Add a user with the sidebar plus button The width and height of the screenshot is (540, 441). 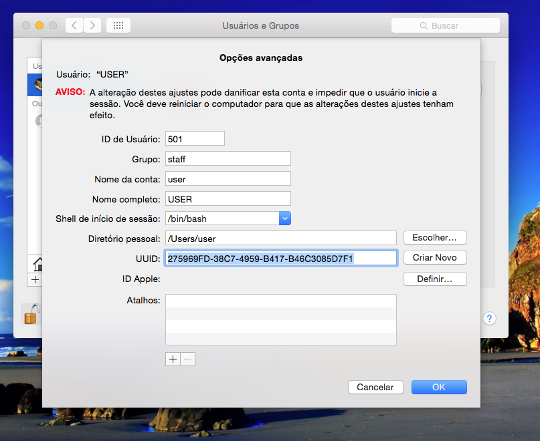[x=35, y=280]
